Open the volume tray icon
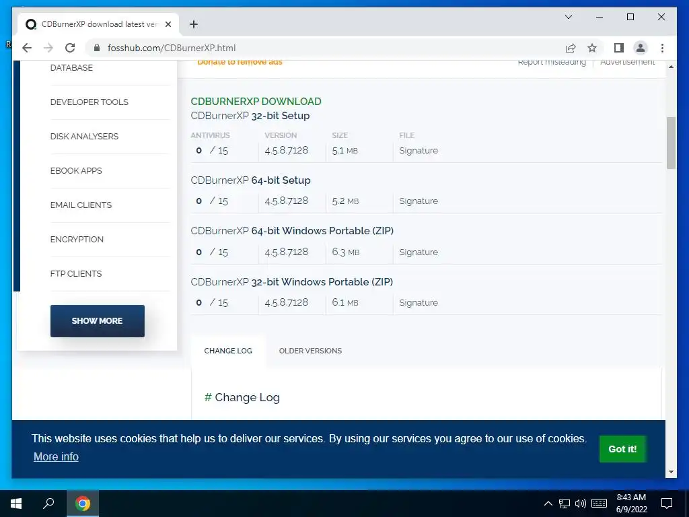The height and width of the screenshot is (517, 689). [x=581, y=504]
